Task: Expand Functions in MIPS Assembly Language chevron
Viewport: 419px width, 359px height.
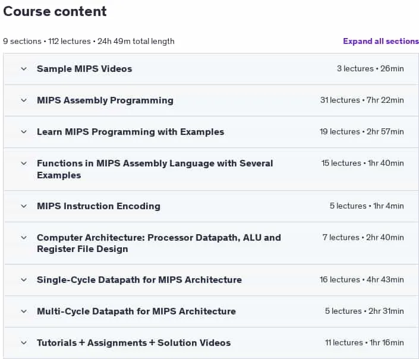Action: click(x=24, y=163)
